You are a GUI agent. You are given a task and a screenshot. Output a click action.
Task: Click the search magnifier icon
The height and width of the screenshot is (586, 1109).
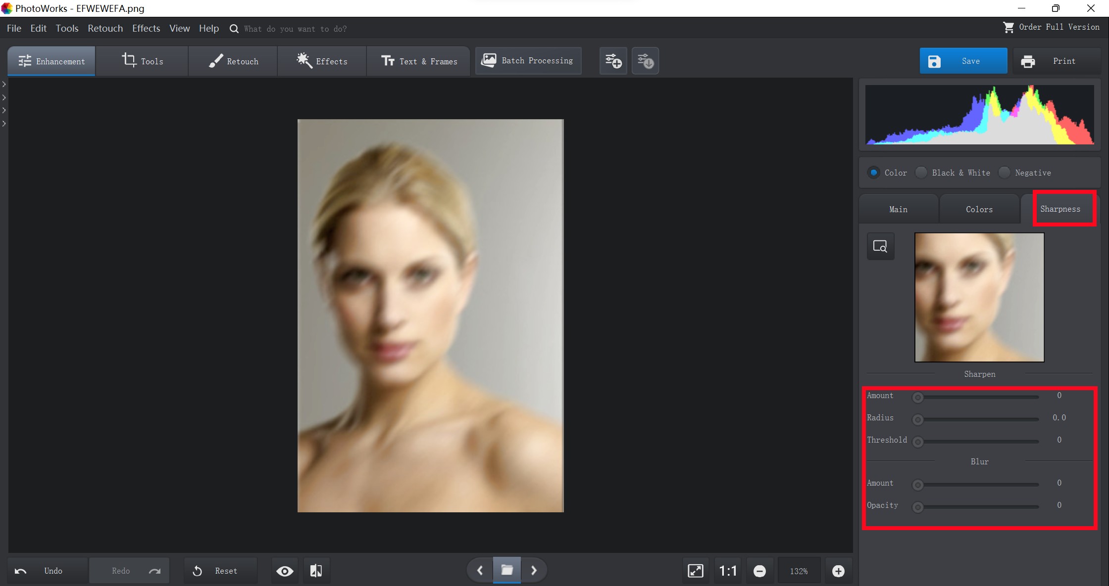[234, 29]
